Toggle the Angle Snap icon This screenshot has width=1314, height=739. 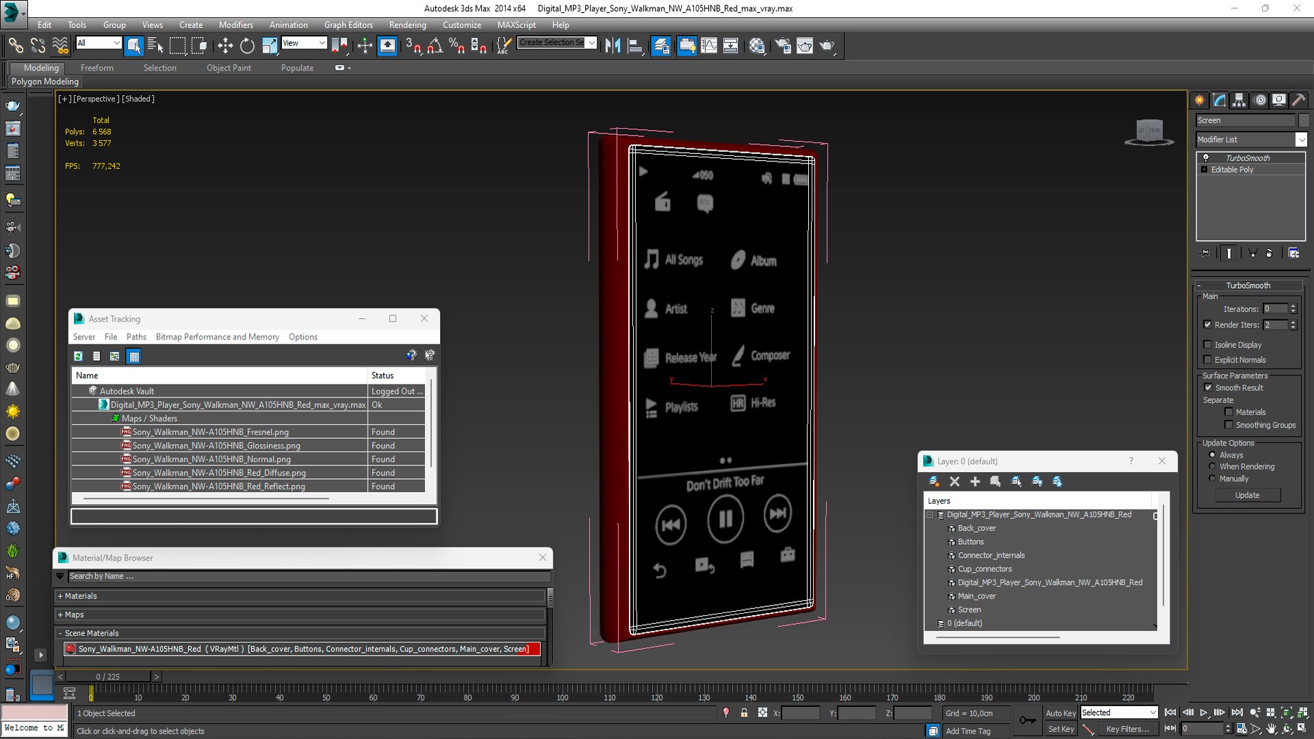point(435,46)
